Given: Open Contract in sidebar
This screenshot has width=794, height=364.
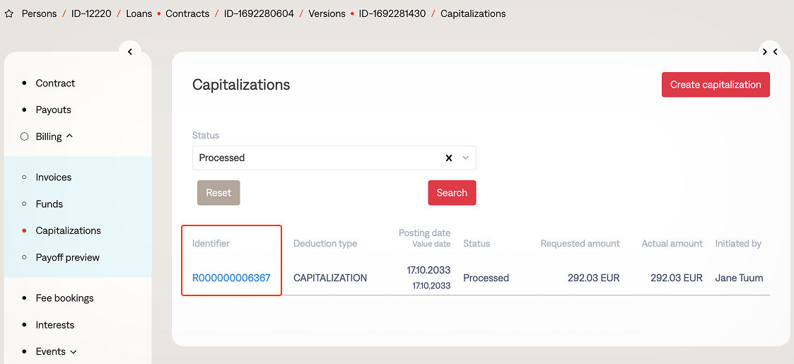Looking at the screenshot, I should click(55, 83).
